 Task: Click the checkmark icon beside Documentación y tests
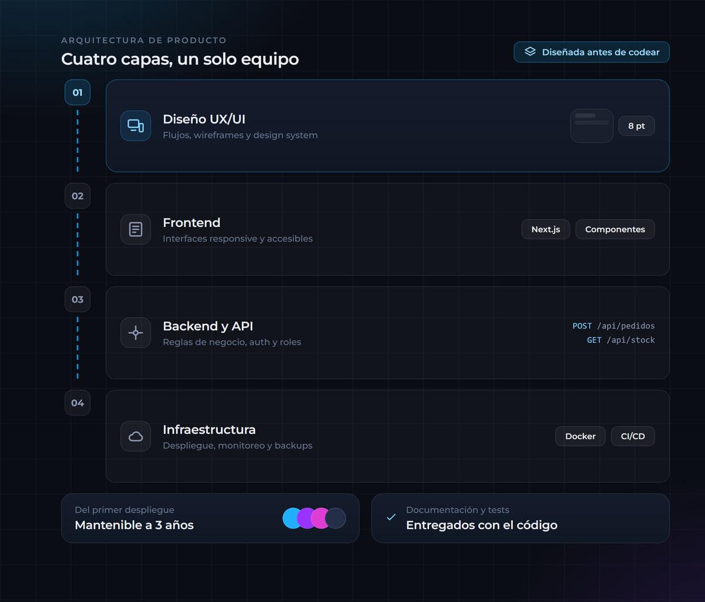[391, 517]
